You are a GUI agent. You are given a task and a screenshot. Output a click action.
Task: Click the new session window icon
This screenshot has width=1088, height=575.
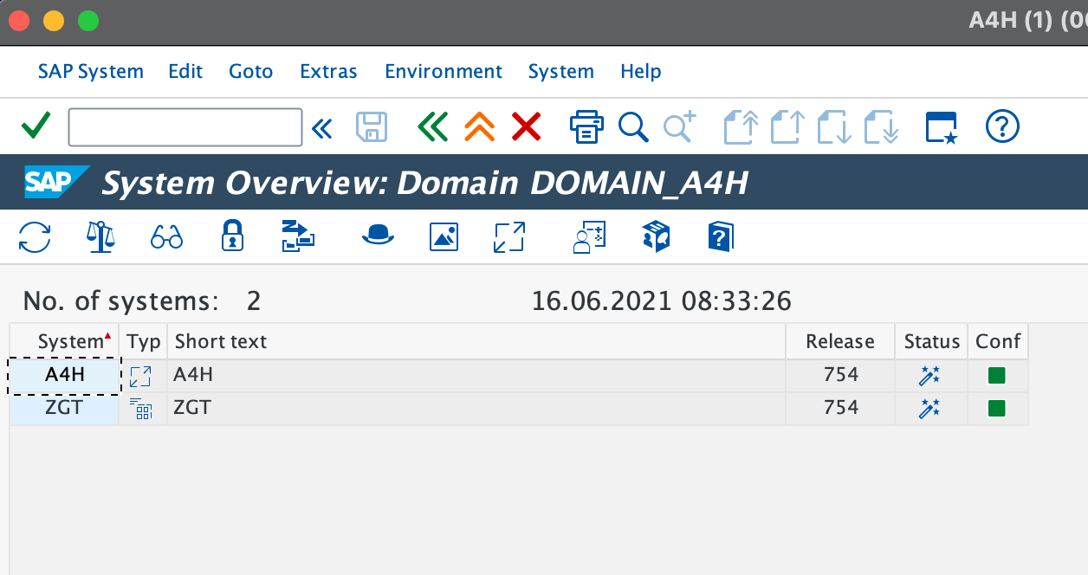(x=942, y=127)
